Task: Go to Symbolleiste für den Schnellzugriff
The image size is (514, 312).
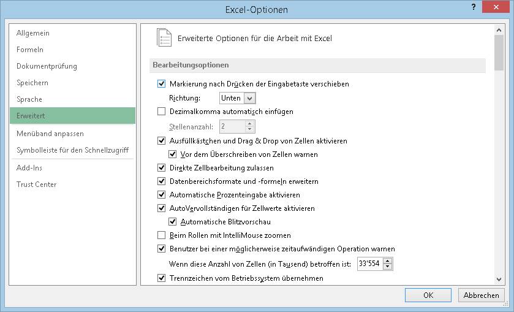Action: point(72,150)
